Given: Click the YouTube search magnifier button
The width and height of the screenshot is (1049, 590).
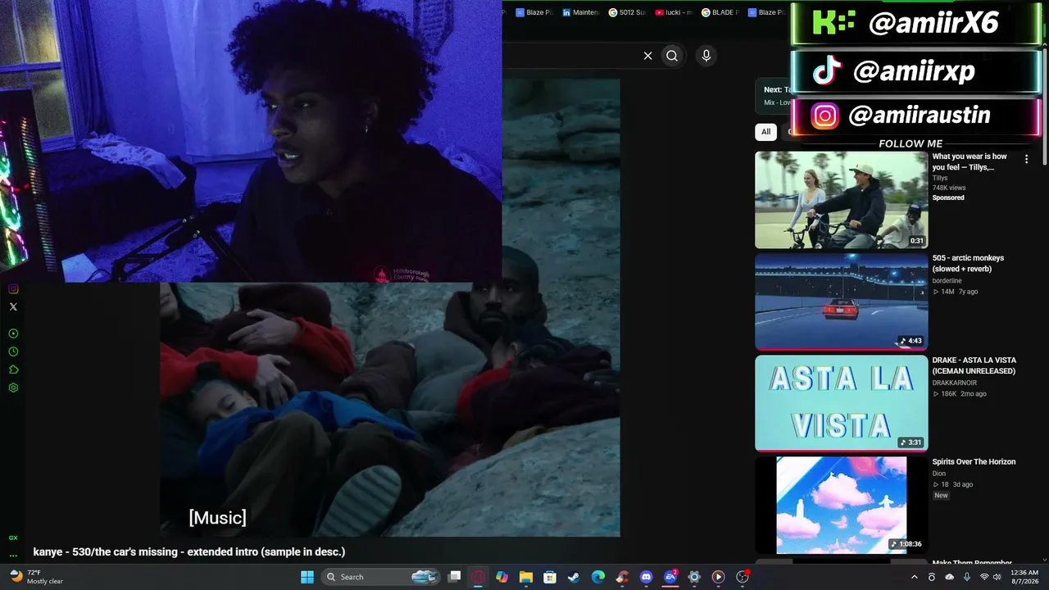Looking at the screenshot, I should click(672, 56).
